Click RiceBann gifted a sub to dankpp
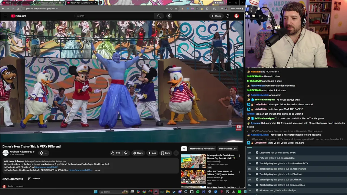 click(x=278, y=191)
